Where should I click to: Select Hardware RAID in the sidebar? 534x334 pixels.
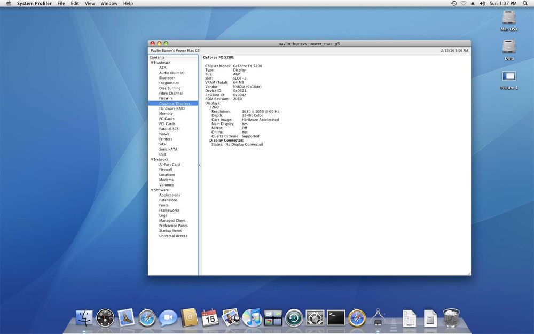pos(173,108)
